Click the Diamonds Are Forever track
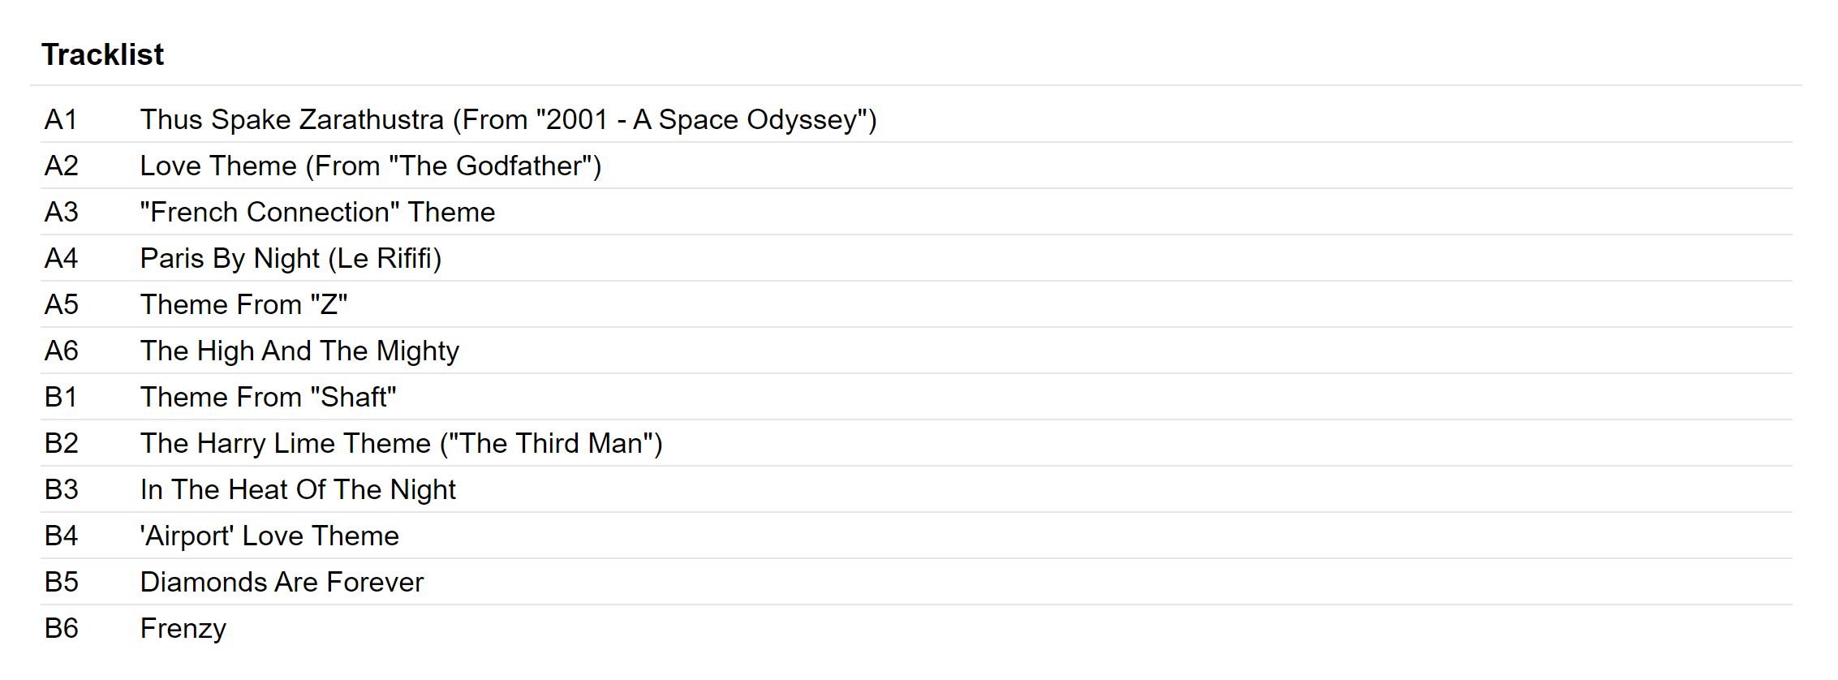This screenshot has width=1838, height=680. coord(282,582)
